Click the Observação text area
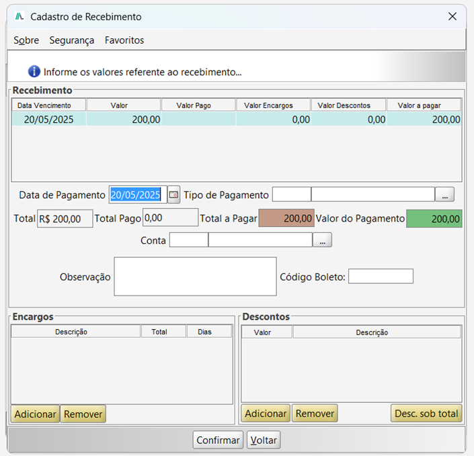The width and height of the screenshot is (474, 456). coord(195,276)
